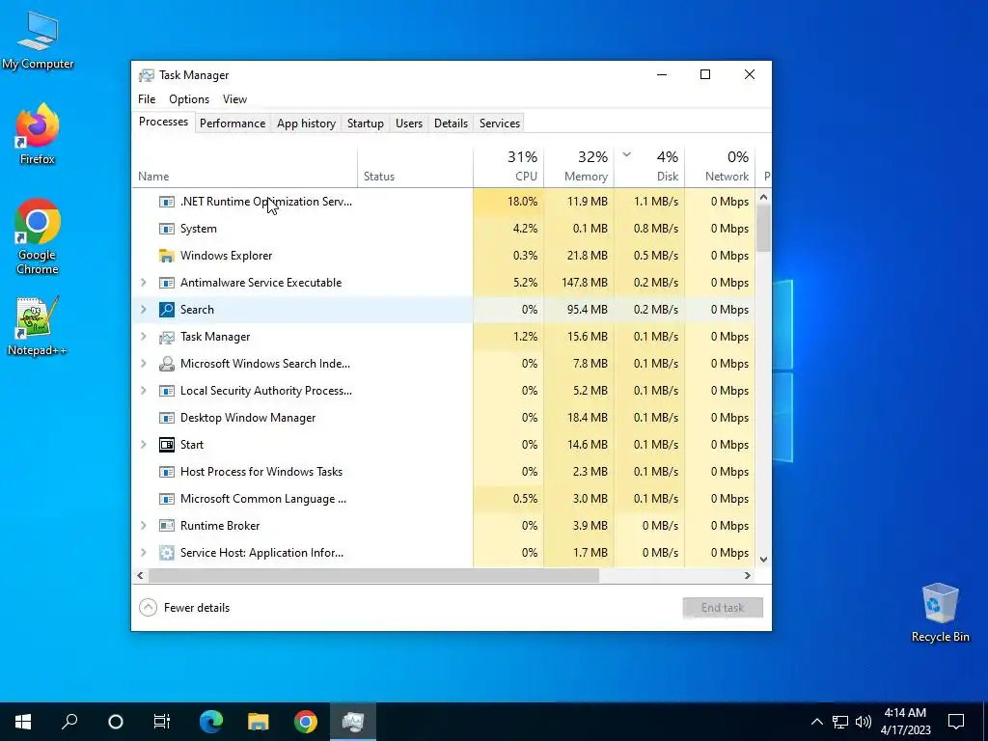Expand Antimalware Service Executable process

pos(144,283)
